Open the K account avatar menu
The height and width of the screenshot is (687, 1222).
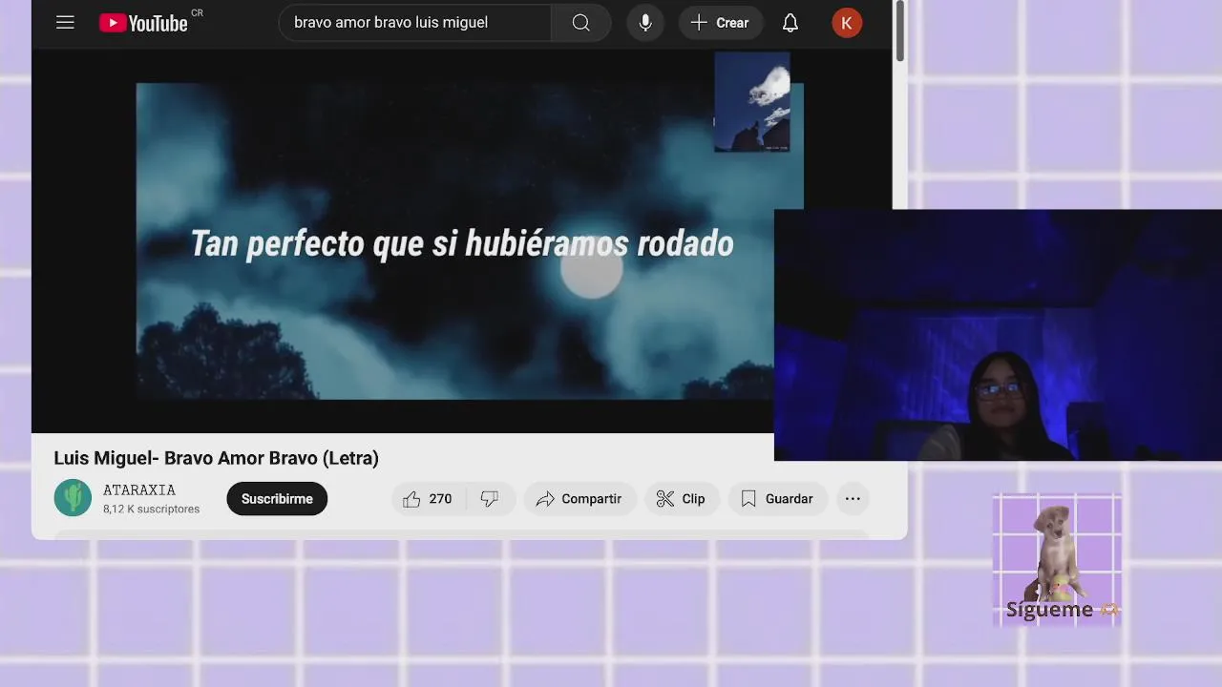tap(847, 23)
